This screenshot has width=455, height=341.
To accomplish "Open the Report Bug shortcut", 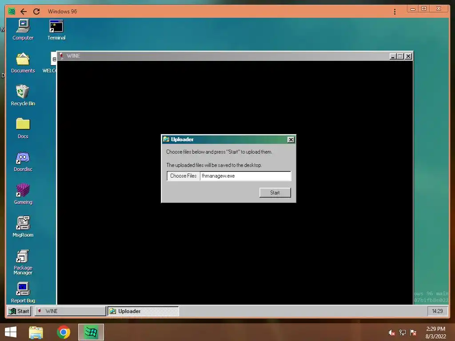I will (23, 292).
